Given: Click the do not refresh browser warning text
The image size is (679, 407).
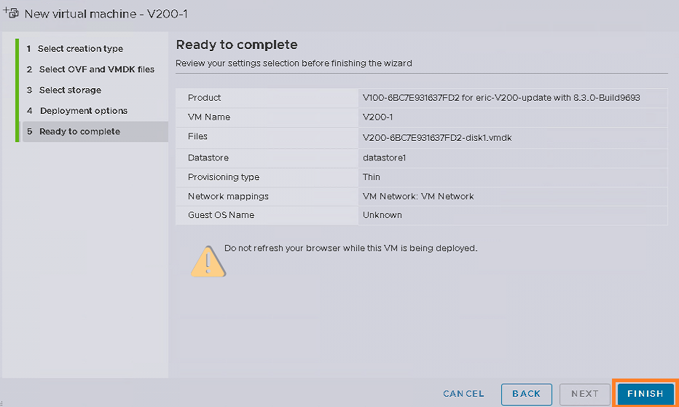Looking at the screenshot, I should click(x=350, y=249).
